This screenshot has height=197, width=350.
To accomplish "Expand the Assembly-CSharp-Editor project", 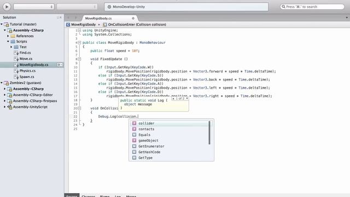I will tap(5, 95).
